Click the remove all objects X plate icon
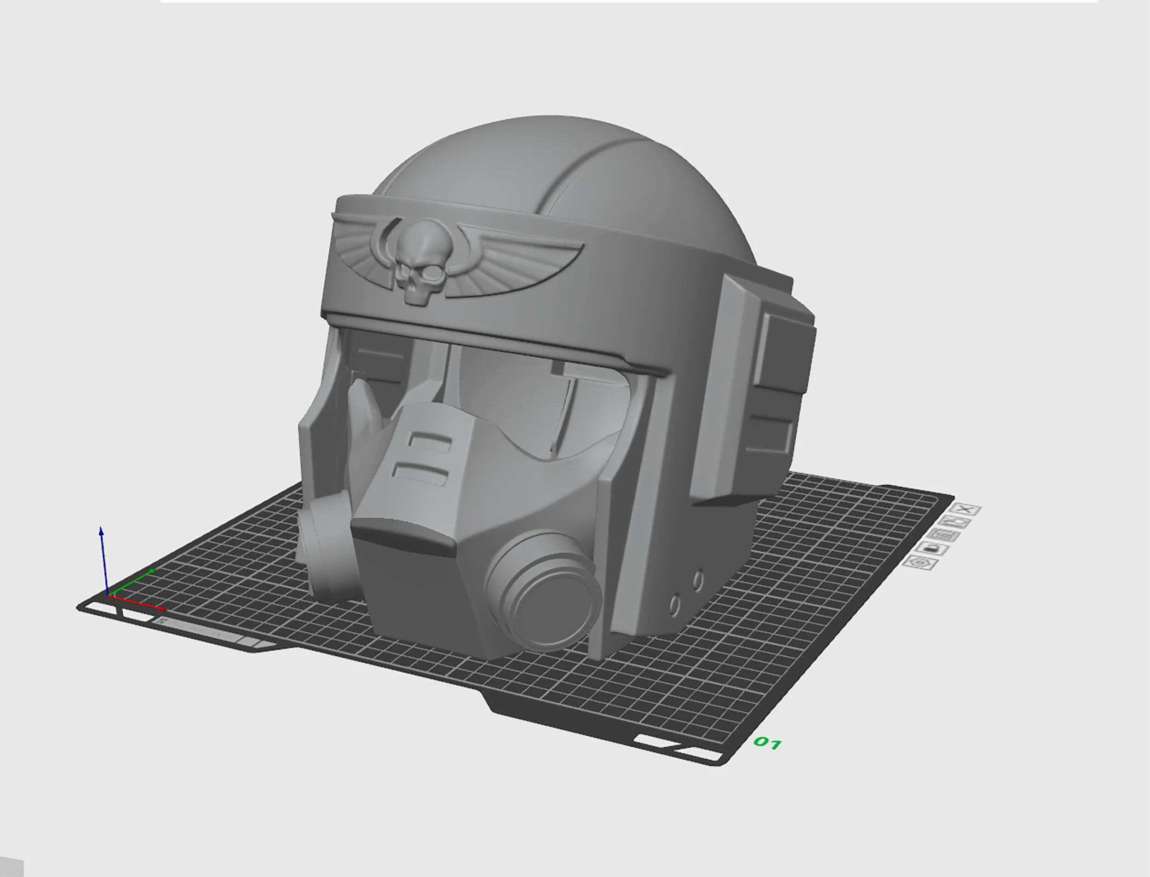 click(965, 510)
